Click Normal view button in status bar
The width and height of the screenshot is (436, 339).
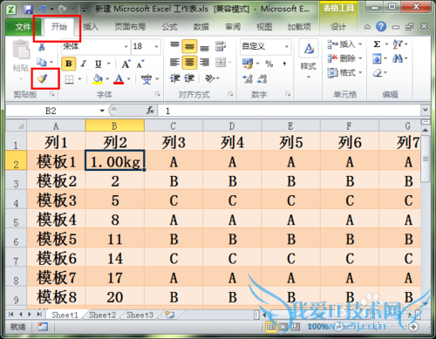click(x=271, y=327)
